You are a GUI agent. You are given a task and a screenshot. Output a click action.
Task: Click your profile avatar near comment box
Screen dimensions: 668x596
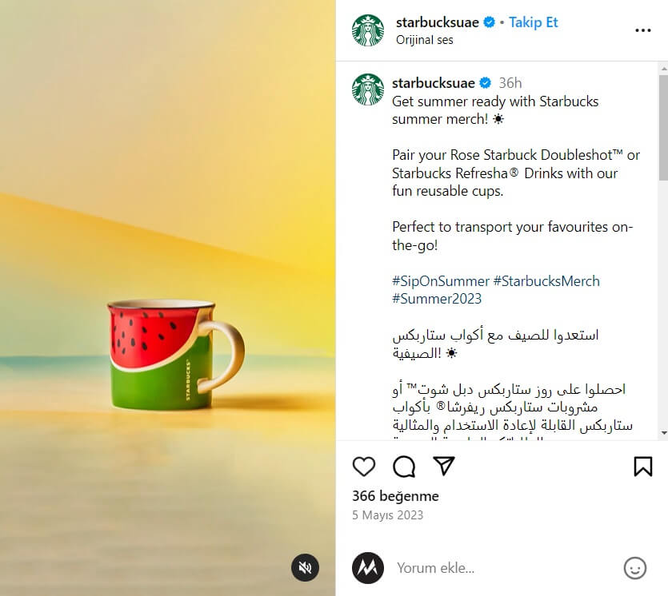point(368,568)
